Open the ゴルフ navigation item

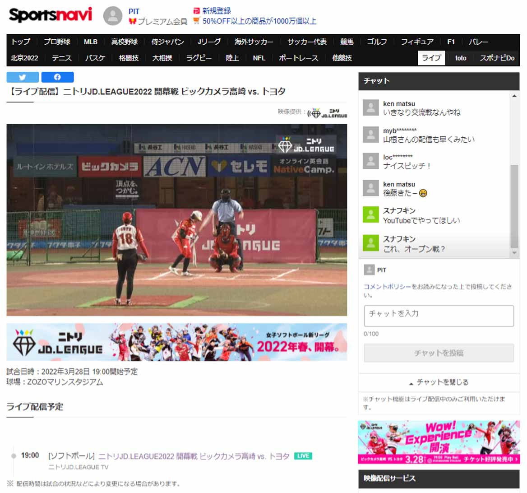377,42
